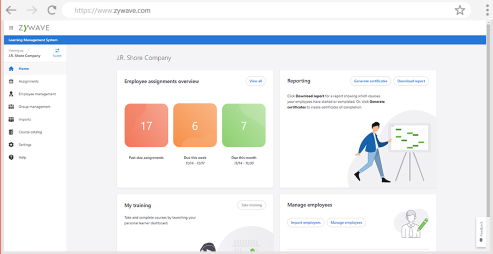Open the Past due assignments tile showing 17
The width and height of the screenshot is (493, 254).
(x=146, y=125)
